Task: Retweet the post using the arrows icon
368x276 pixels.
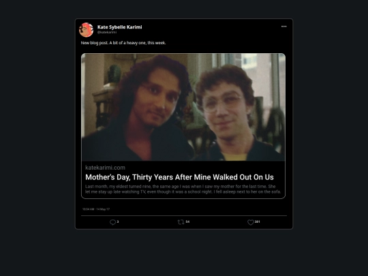Action: (181, 222)
